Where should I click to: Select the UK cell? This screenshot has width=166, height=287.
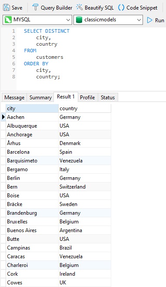(x=85, y=282)
